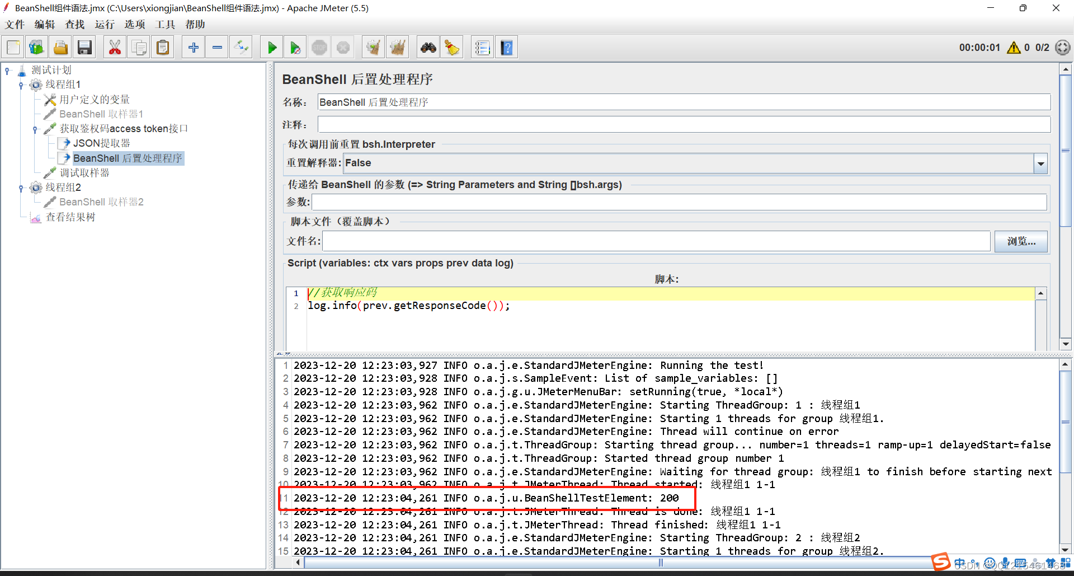Click the Stop test icon
Screen dimensions: 1074x576
pos(319,48)
